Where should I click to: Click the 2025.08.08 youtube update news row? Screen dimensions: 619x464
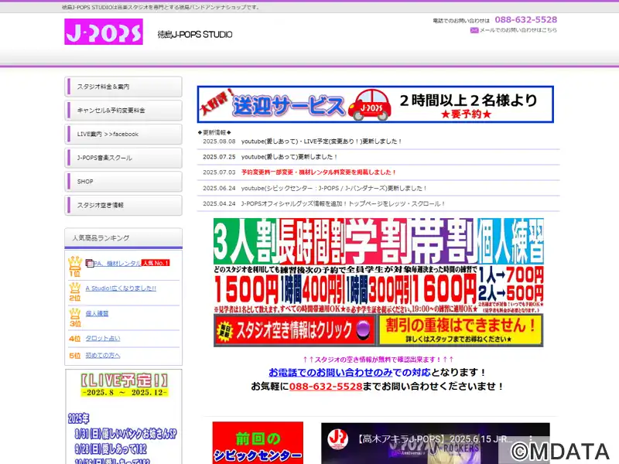coord(378,142)
